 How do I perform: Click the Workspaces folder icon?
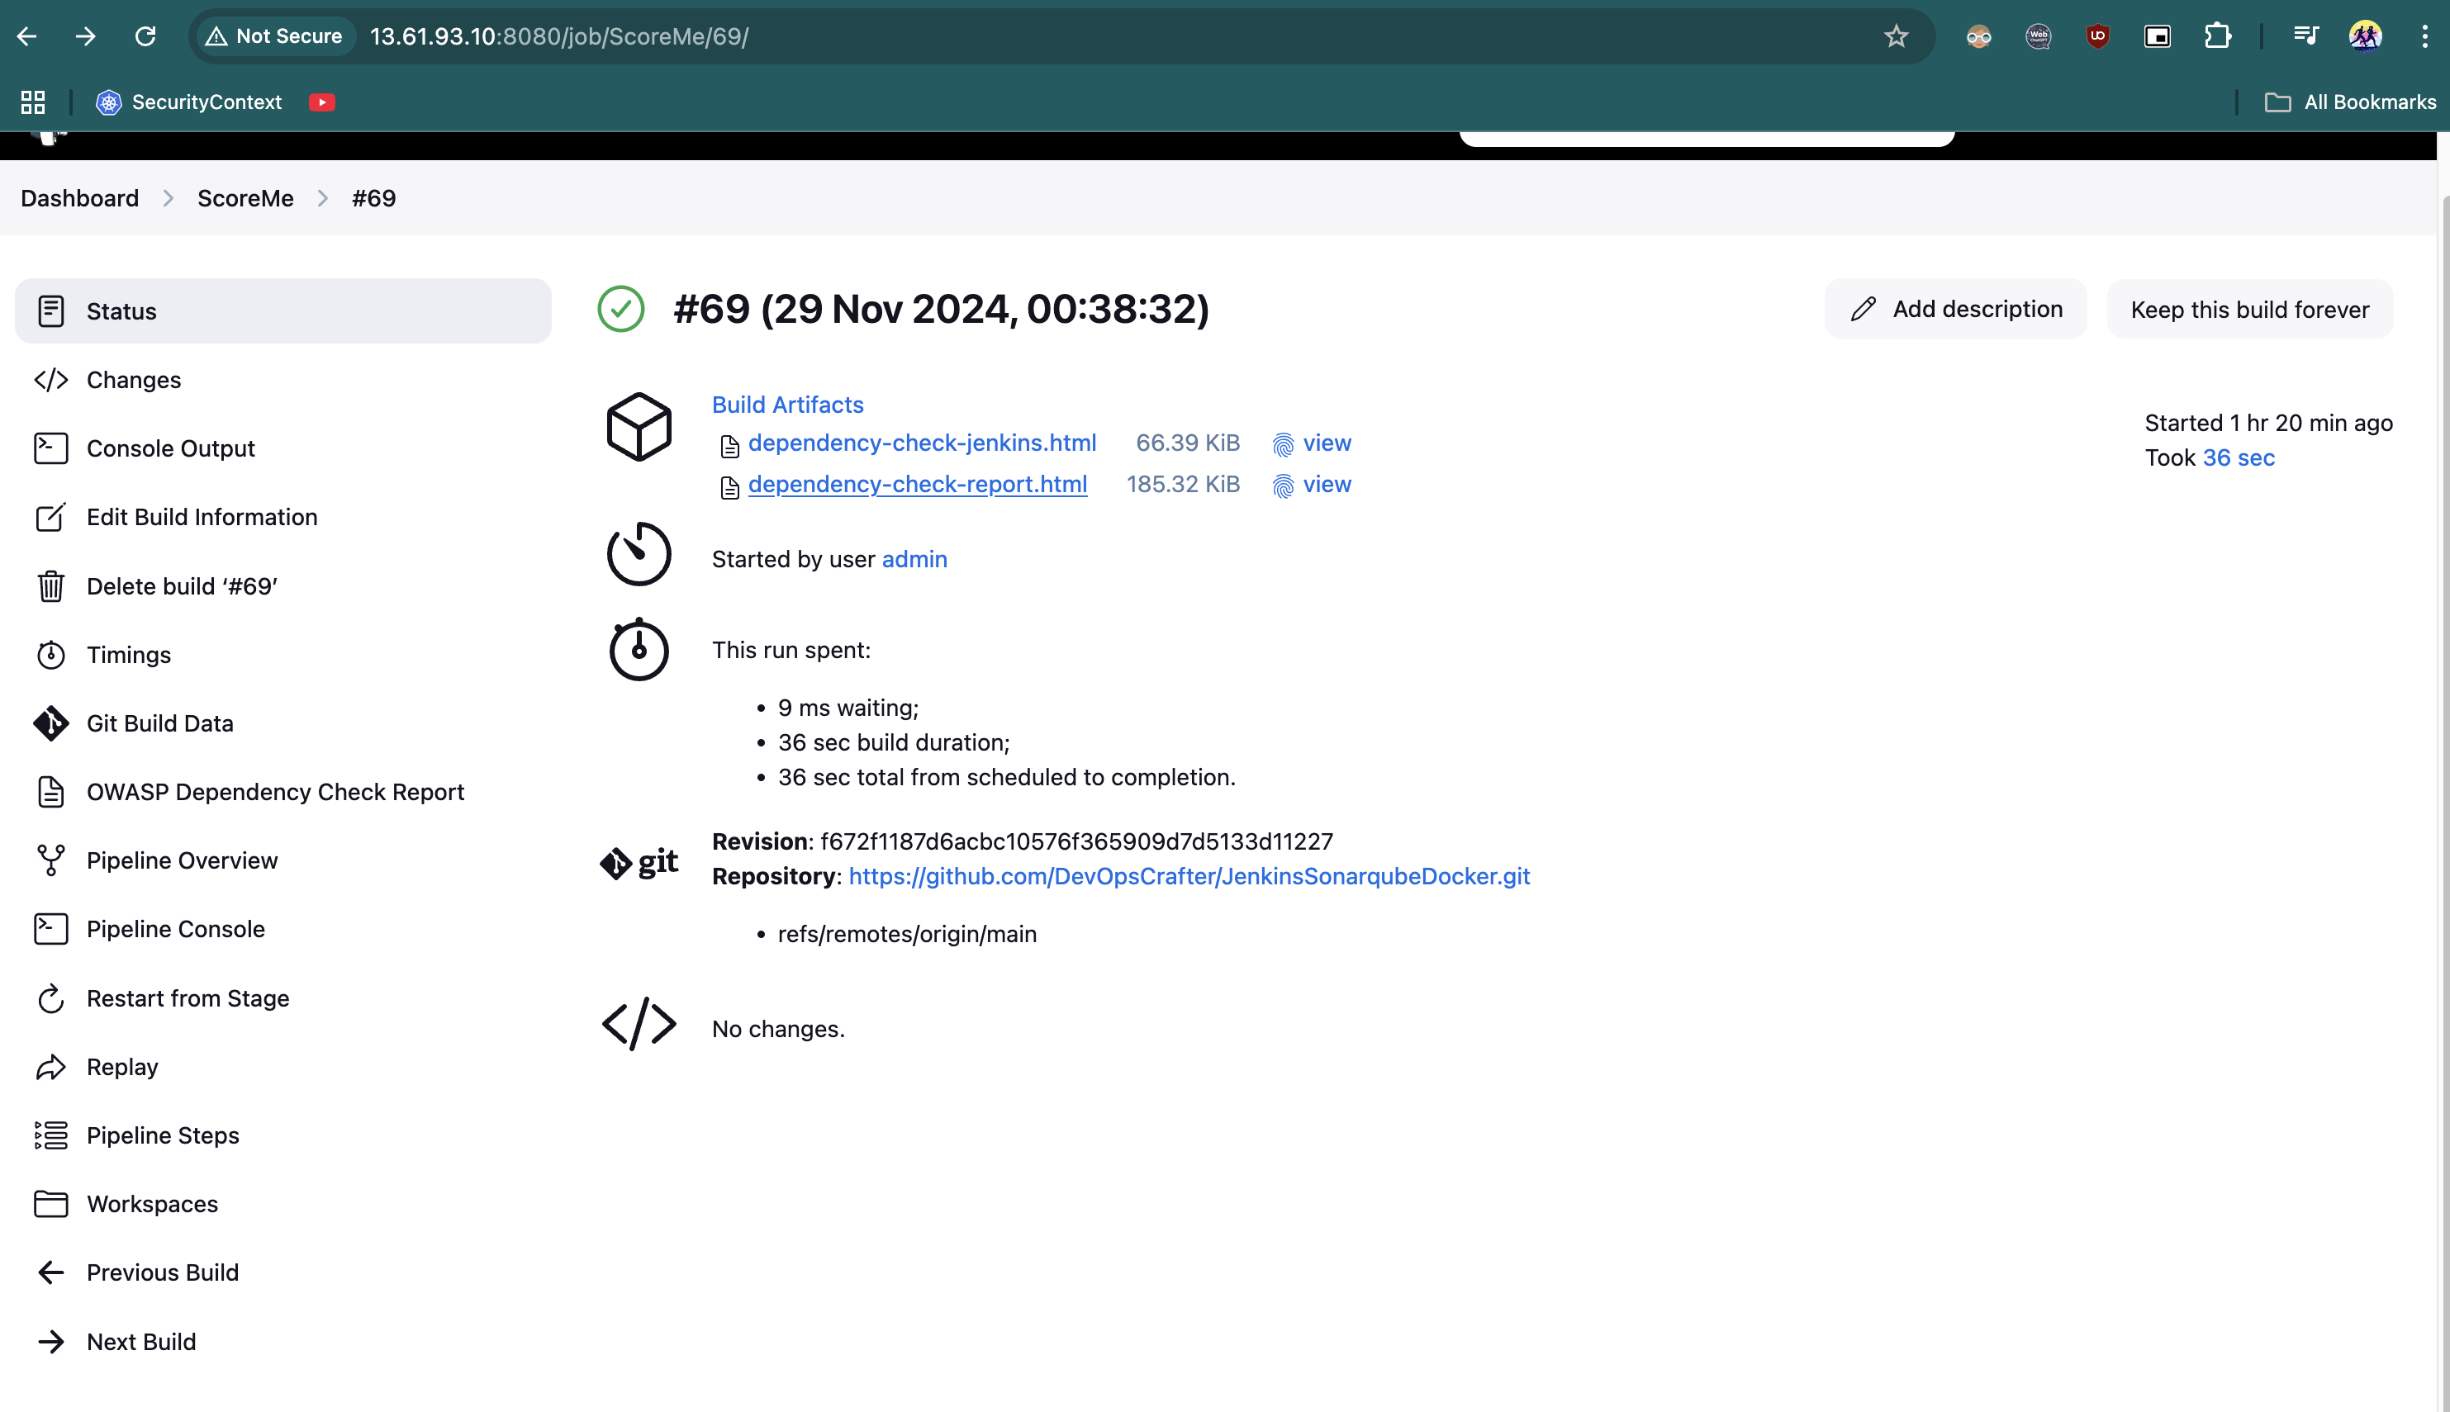coord(50,1203)
